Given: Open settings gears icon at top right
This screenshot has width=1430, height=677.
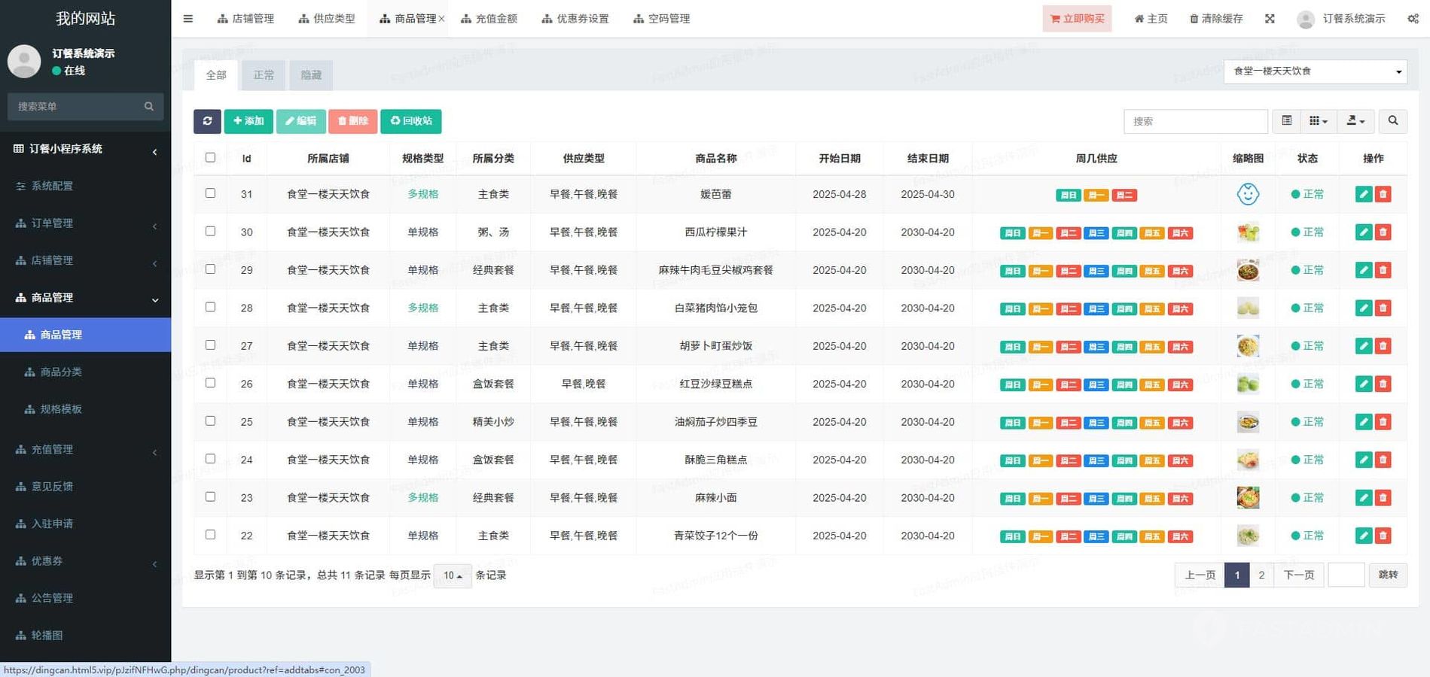Looking at the screenshot, I should pyautogui.click(x=1413, y=19).
